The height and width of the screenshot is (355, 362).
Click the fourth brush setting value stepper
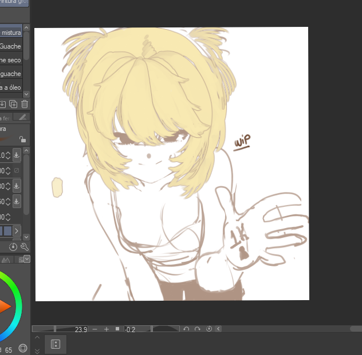pos(8,202)
